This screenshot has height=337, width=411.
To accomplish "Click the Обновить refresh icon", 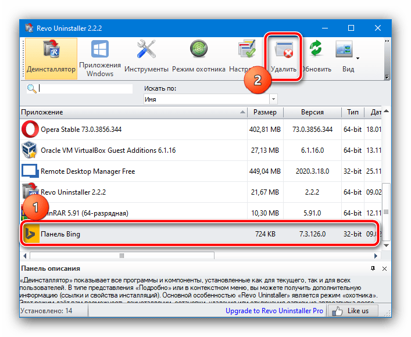I will (x=316, y=49).
